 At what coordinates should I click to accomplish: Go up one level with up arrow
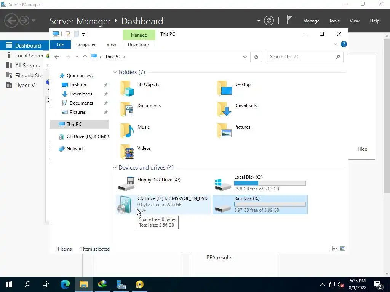[x=85, y=57]
